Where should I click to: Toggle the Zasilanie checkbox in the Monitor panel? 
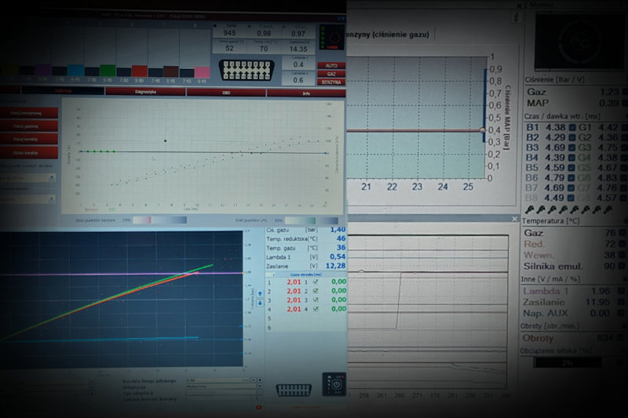tap(622, 302)
